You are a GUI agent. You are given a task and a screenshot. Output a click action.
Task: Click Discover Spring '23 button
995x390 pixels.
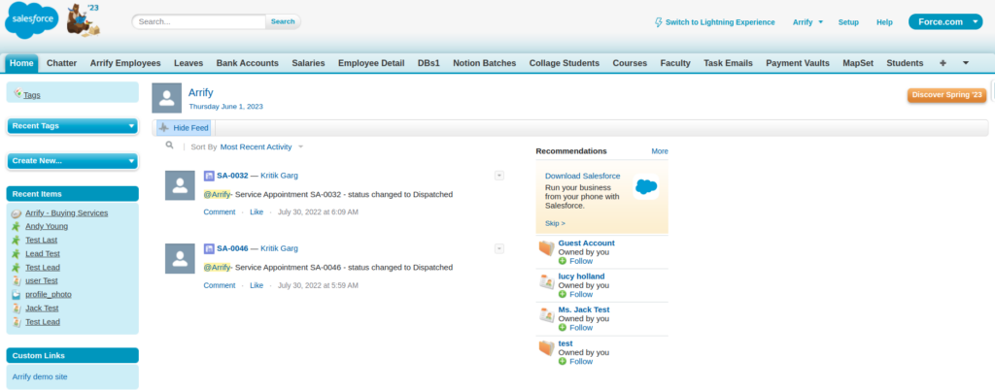click(x=946, y=95)
